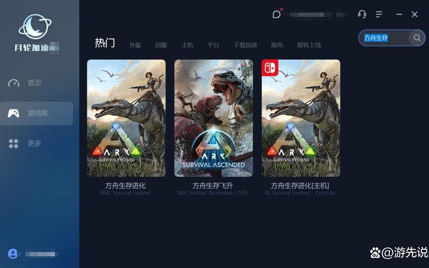Switch to the 国服 tab
429x268 pixels.
(x=161, y=45)
